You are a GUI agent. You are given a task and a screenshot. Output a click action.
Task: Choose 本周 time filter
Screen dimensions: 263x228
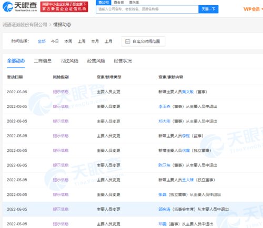(x=68, y=41)
